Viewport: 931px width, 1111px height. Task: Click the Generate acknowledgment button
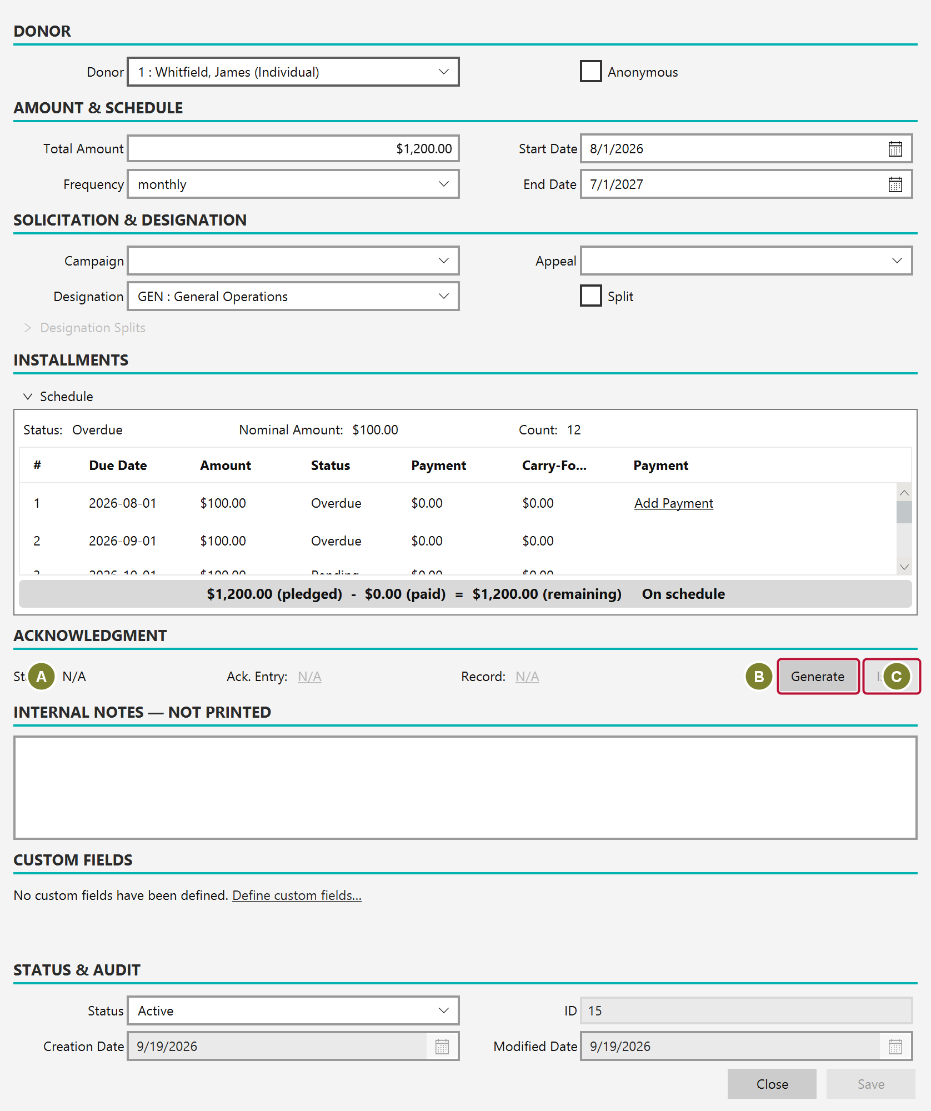pyautogui.click(x=818, y=677)
